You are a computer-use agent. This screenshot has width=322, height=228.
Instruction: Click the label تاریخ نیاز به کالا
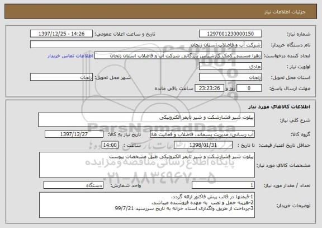[x=124, y=134]
